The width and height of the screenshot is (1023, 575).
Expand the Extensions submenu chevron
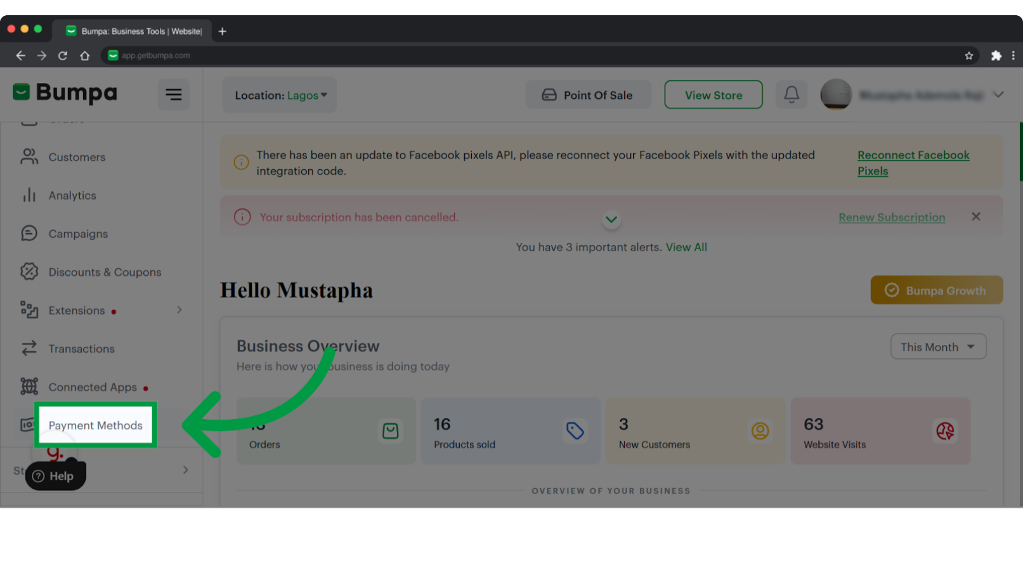(x=179, y=310)
